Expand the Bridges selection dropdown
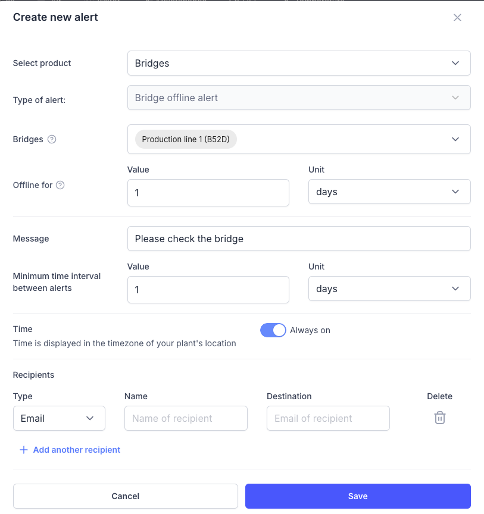 point(455,139)
